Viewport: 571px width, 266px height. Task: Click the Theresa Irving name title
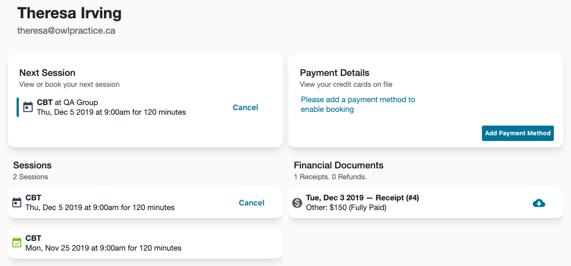click(69, 13)
